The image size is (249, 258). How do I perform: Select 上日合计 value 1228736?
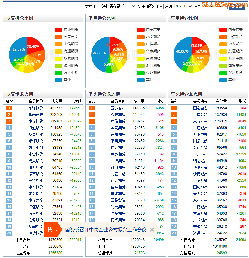click(138, 246)
